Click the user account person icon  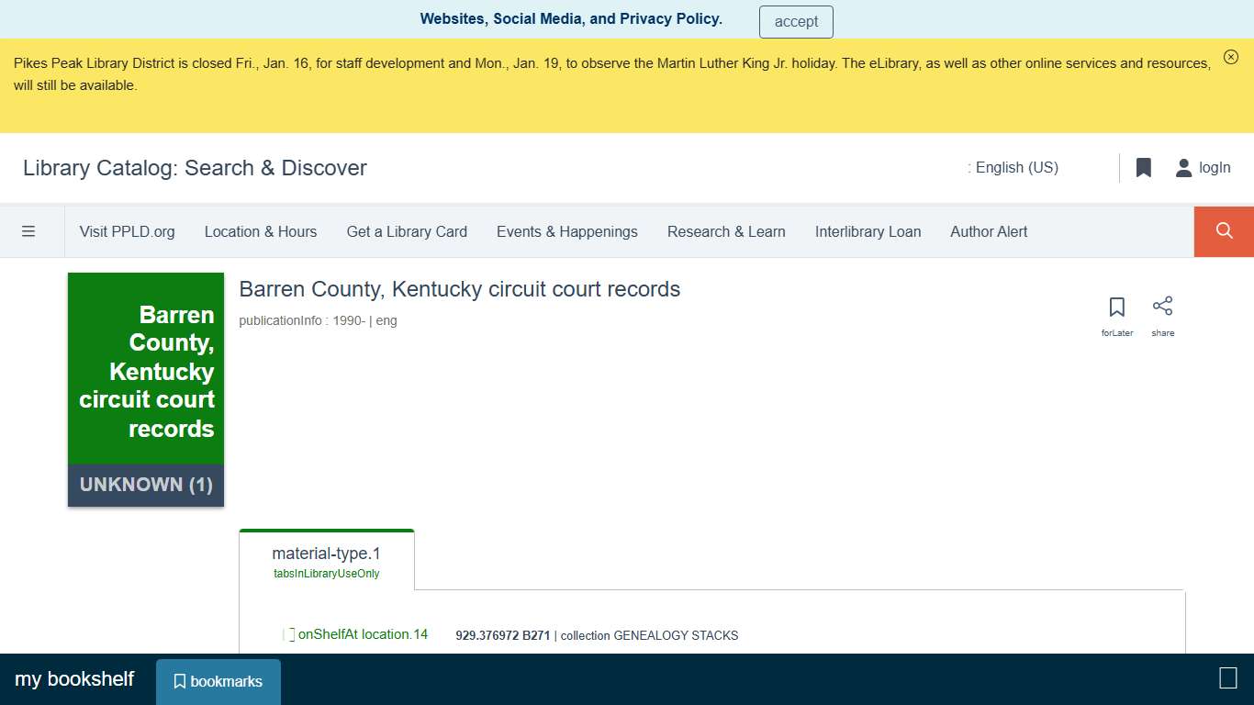click(x=1183, y=167)
